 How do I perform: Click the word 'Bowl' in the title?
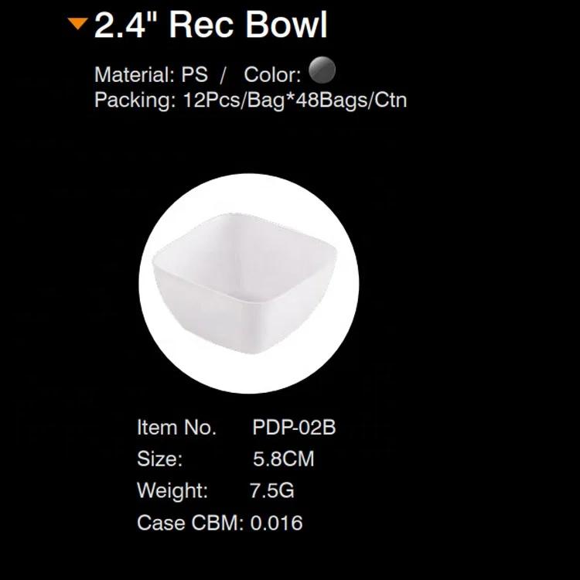(x=286, y=26)
